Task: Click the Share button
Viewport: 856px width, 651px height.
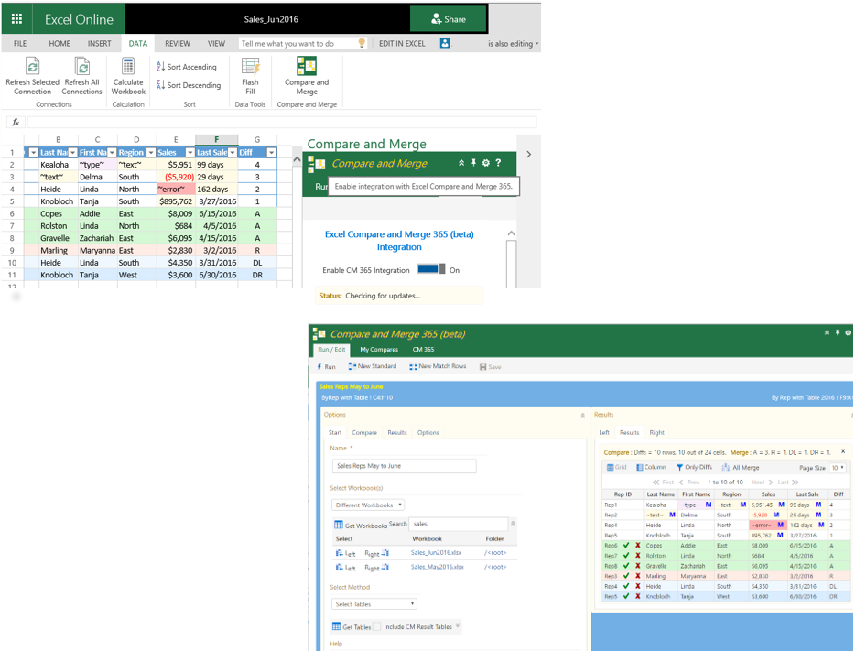Action: tap(449, 19)
